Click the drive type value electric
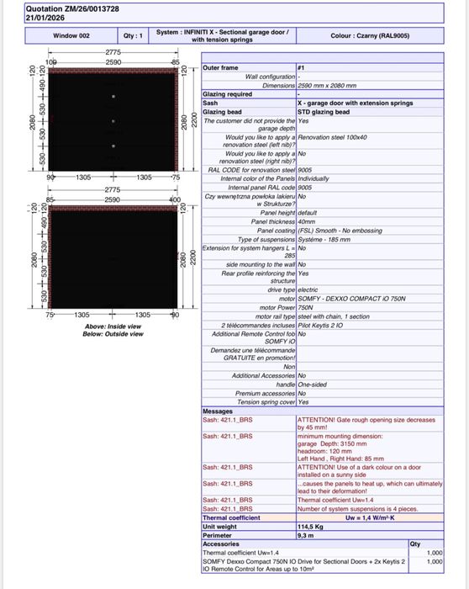Image resolution: width=469 pixels, height=589 pixels. [308, 290]
